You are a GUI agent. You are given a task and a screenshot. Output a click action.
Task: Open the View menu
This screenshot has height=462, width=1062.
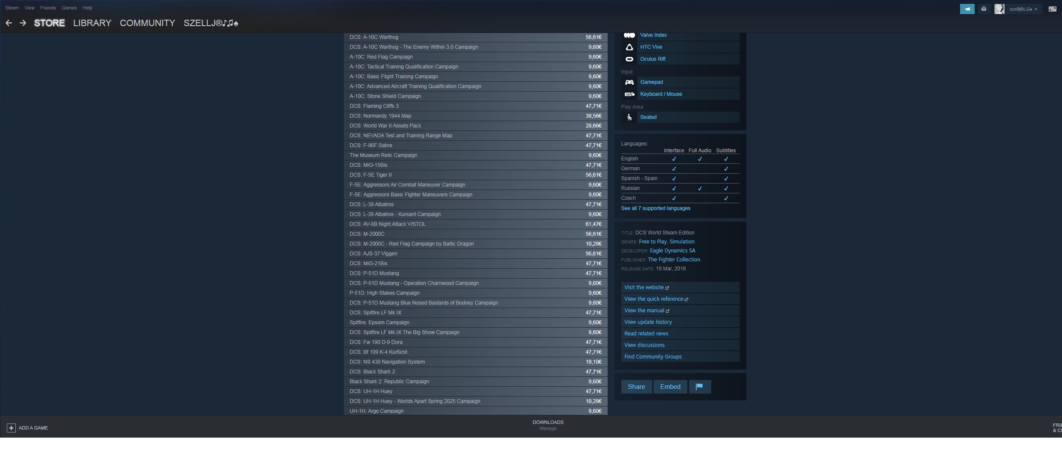30,8
